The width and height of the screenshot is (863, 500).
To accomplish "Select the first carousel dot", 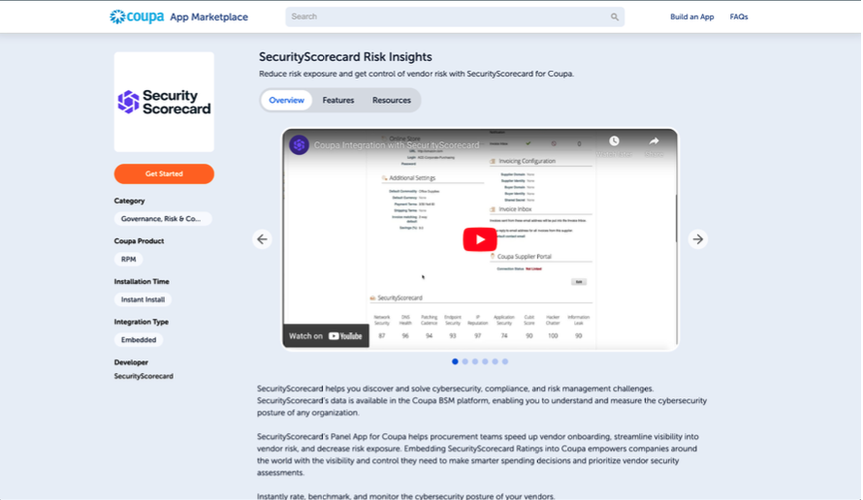I will coord(455,361).
